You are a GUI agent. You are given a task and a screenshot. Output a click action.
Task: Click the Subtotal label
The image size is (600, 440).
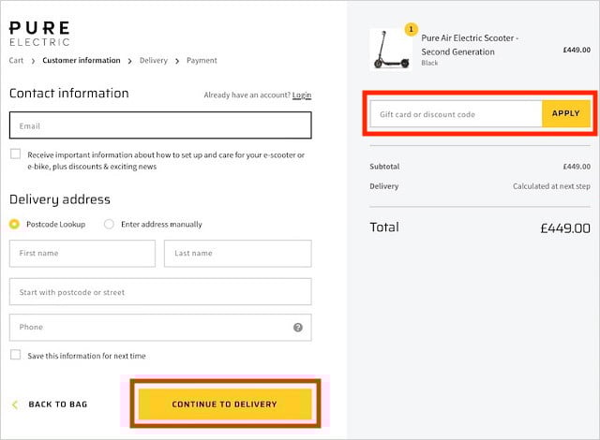coord(384,167)
